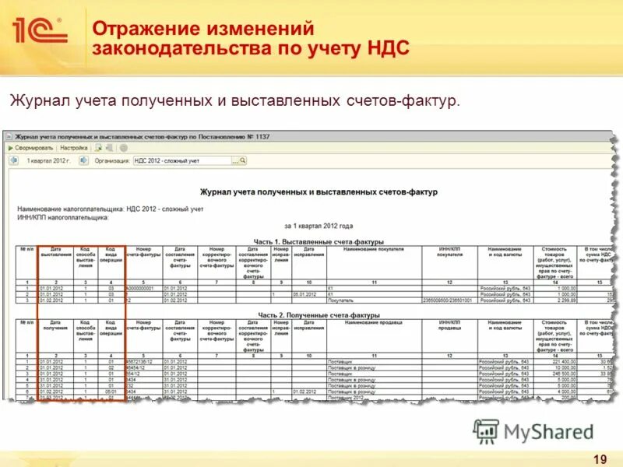Click the magnifier lookup icon in organization field

(x=242, y=161)
